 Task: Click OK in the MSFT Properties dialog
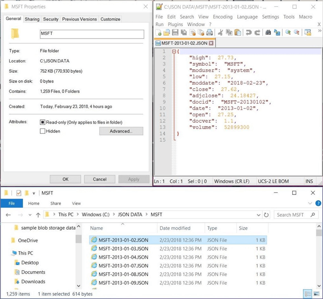click(65, 179)
